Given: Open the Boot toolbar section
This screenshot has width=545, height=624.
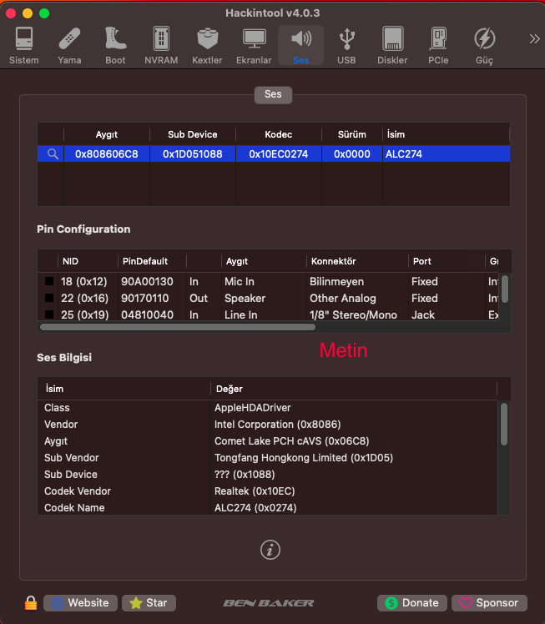Looking at the screenshot, I should coord(115,45).
